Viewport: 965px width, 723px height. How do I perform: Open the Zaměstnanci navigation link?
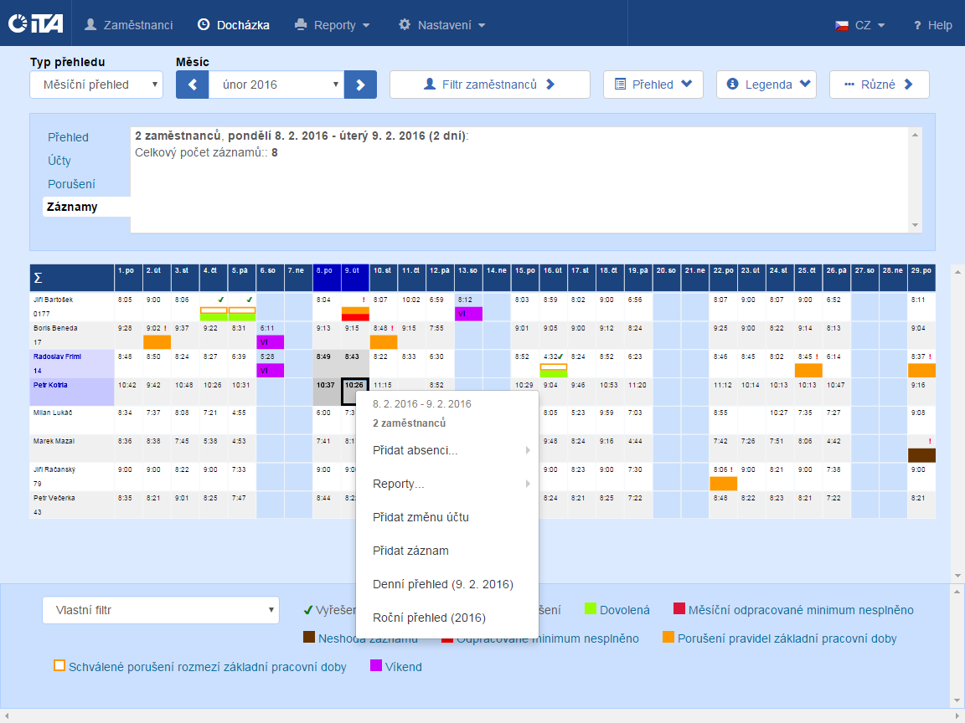point(128,25)
